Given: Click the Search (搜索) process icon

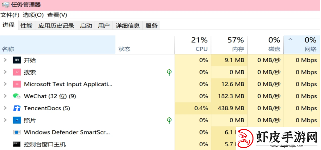Looking at the screenshot, I should pyautogui.click(x=17, y=72).
